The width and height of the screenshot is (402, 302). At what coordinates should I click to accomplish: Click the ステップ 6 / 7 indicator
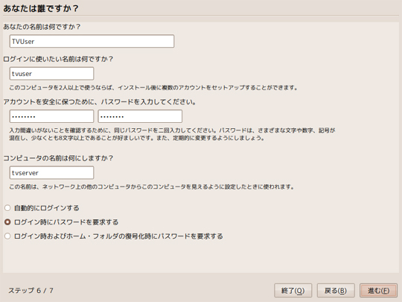click(31, 291)
